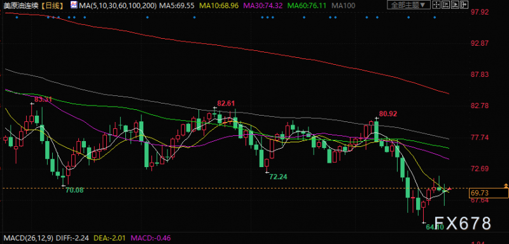Toggle the MA5:69.55 line label
Screen dimensions: 509x244
coord(176,5)
